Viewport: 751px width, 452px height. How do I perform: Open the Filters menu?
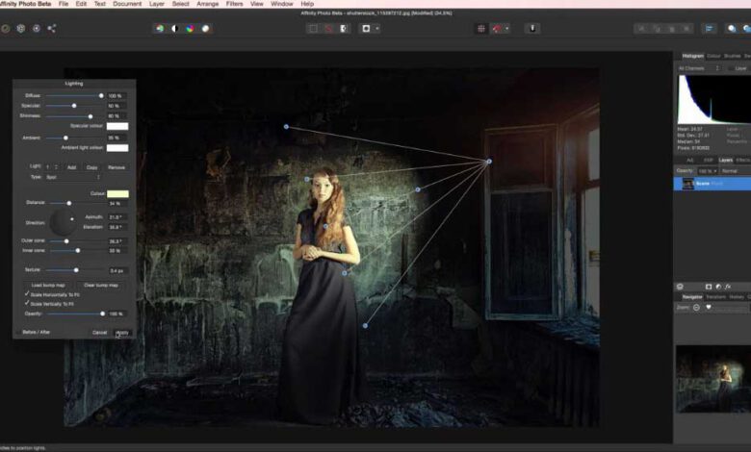point(233,4)
